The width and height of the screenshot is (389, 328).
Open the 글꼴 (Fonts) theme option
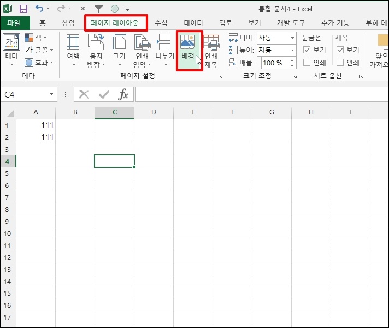tap(39, 50)
